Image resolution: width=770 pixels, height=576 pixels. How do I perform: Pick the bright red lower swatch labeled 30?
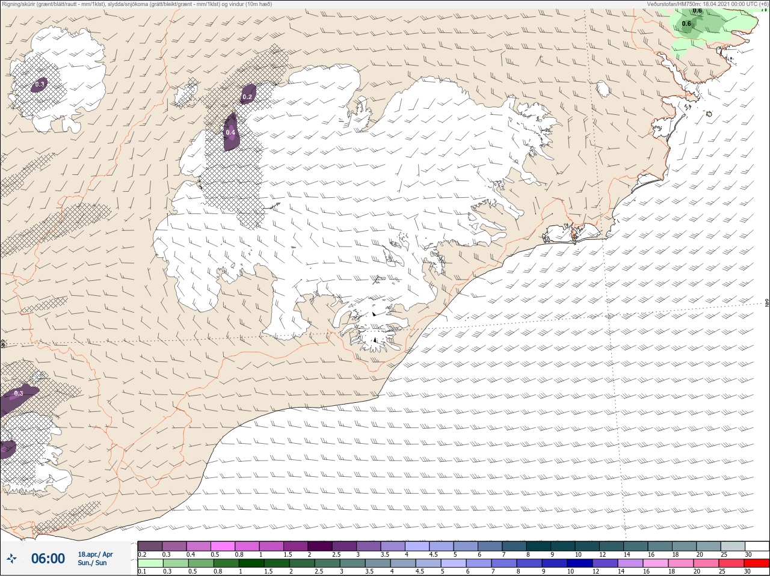point(757,563)
